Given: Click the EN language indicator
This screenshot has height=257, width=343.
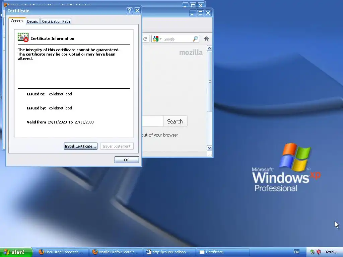Looking at the screenshot, I should [296, 252].
